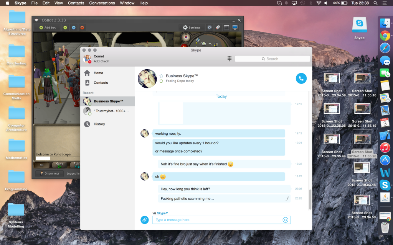The width and height of the screenshot is (393, 245).
Task: Open Calendar from the Dock
Action: coord(385,122)
